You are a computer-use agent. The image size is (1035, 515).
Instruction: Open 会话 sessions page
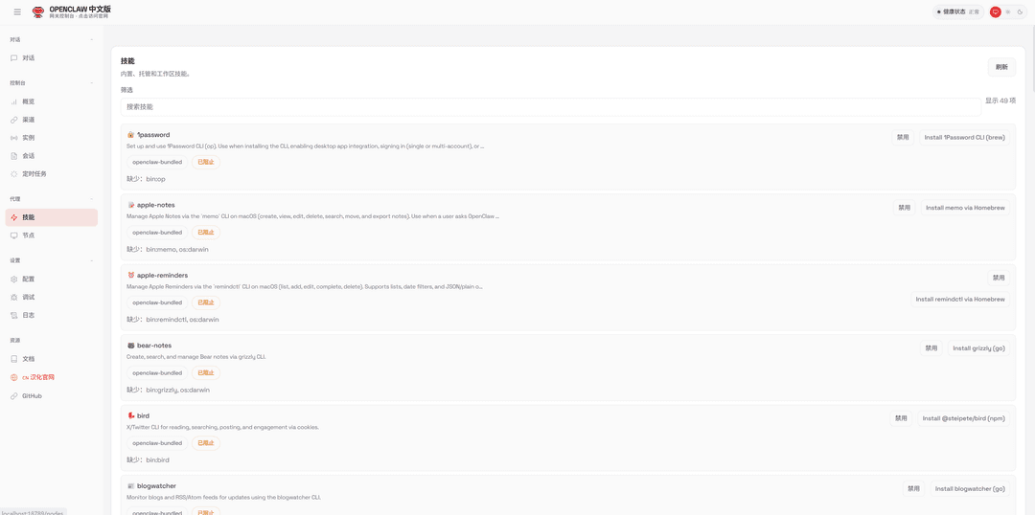coord(52,156)
